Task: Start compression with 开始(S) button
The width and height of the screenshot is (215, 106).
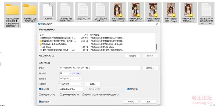Action: point(131,102)
